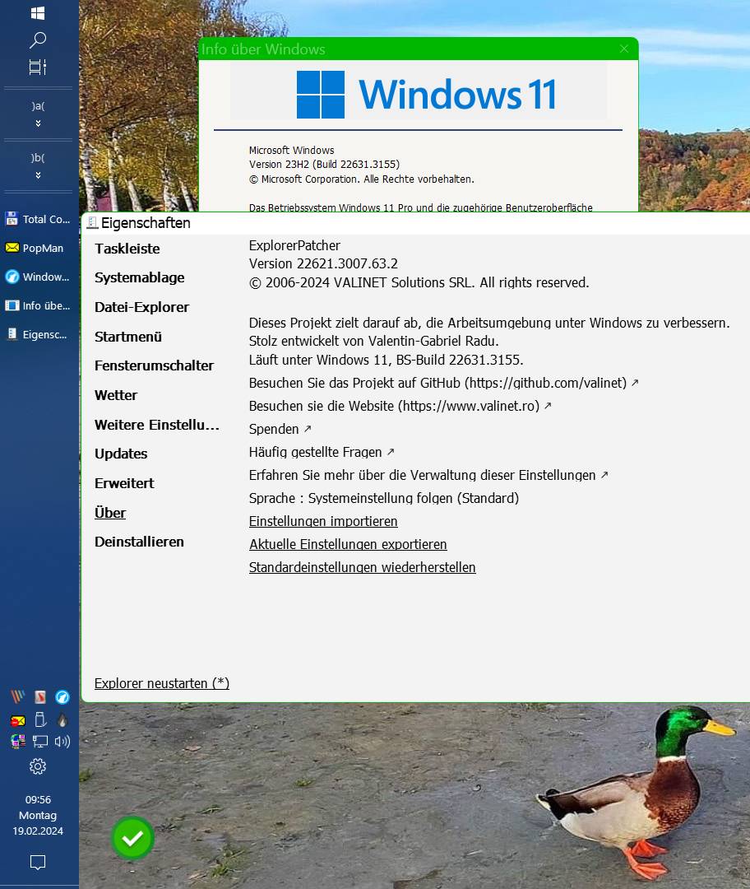
Task: Open the valinet.ro website link
Action: [400, 406]
